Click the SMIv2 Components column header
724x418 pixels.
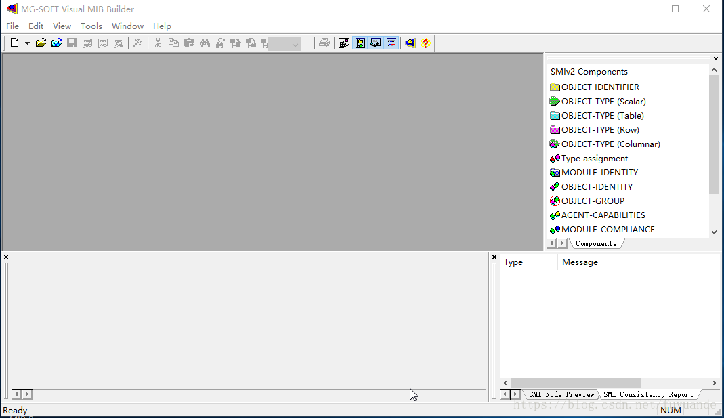[608, 72]
